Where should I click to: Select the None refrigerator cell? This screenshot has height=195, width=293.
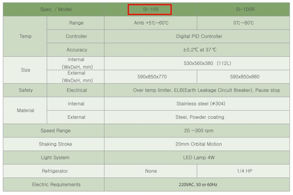[x=151, y=171]
